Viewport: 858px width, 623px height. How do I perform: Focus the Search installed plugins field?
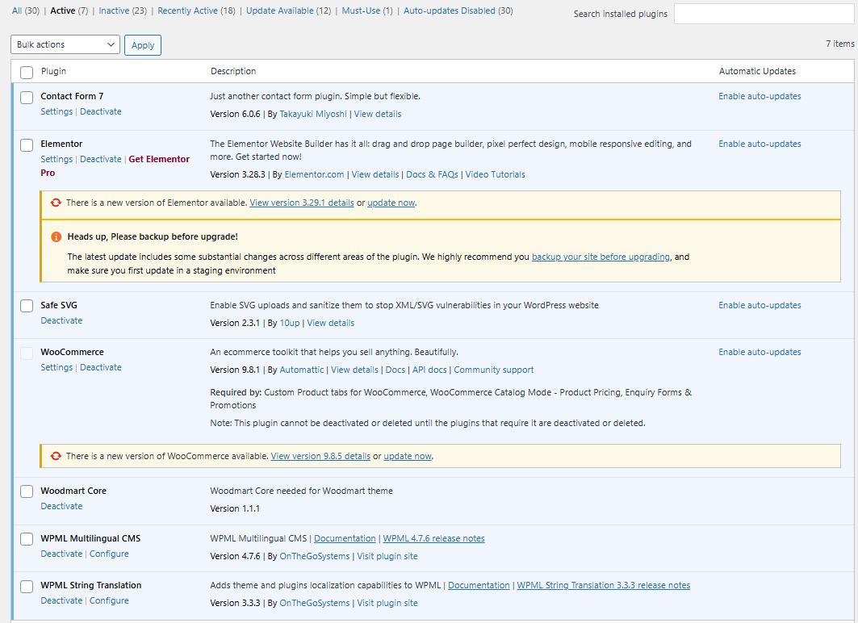click(x=764, y=14)
